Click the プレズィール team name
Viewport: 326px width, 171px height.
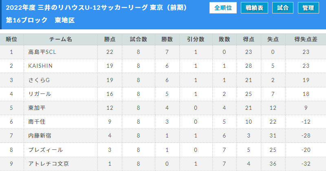pos(46,150)
